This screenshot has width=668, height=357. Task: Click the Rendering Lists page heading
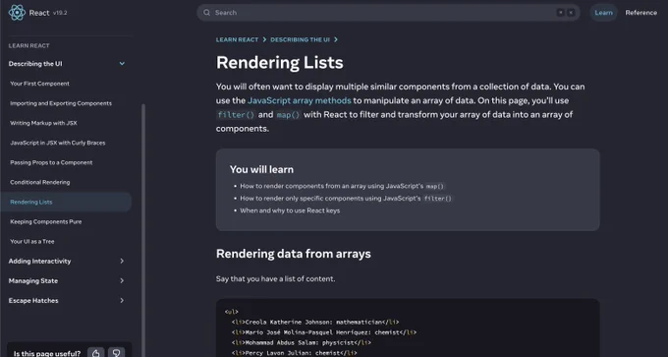[279, 62]
